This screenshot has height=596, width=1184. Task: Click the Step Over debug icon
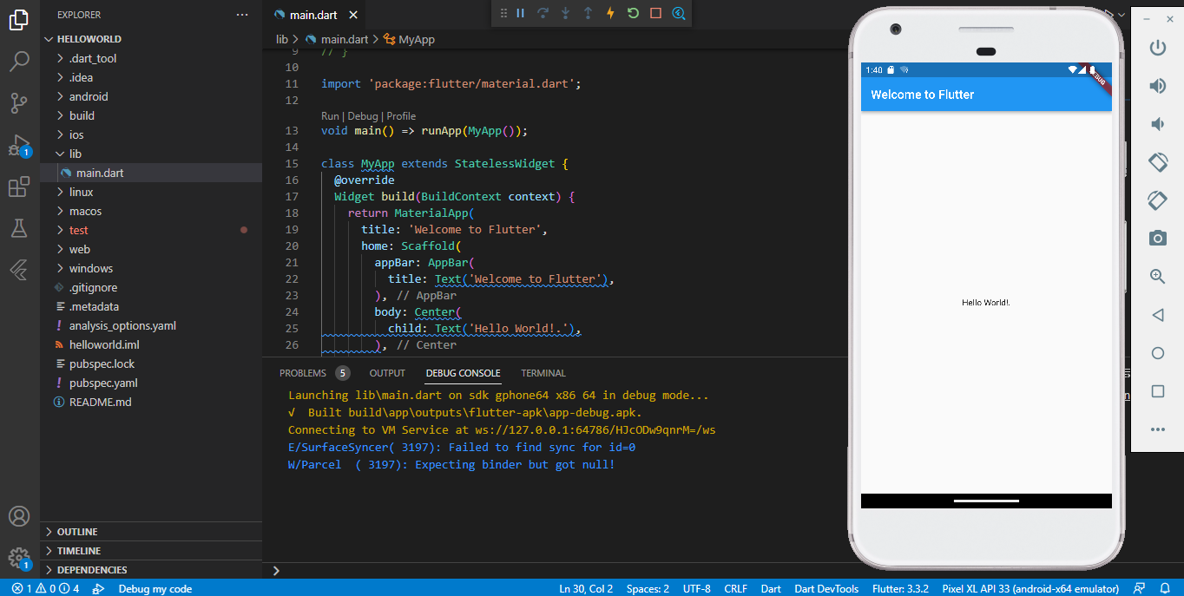pyautogui.click(x=543, y=13)
